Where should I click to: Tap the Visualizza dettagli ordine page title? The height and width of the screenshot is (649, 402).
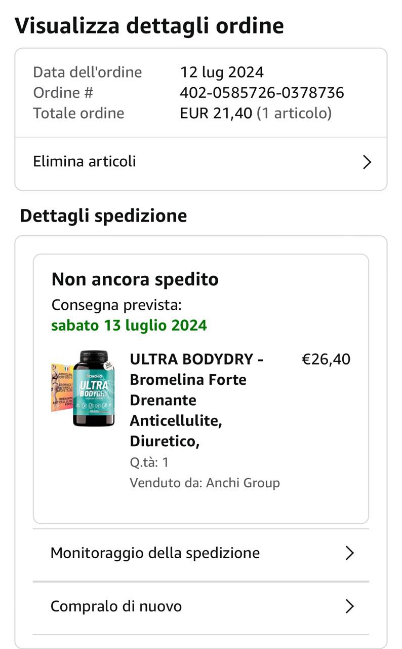coord(149,26)
